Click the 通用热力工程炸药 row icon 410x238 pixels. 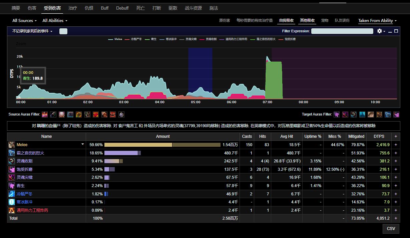12,210
